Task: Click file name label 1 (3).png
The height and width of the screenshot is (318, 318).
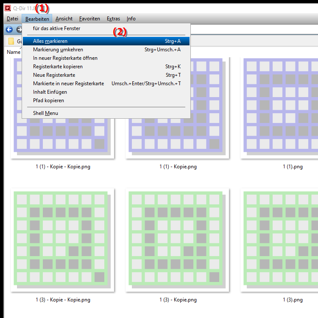Action: 293,300
